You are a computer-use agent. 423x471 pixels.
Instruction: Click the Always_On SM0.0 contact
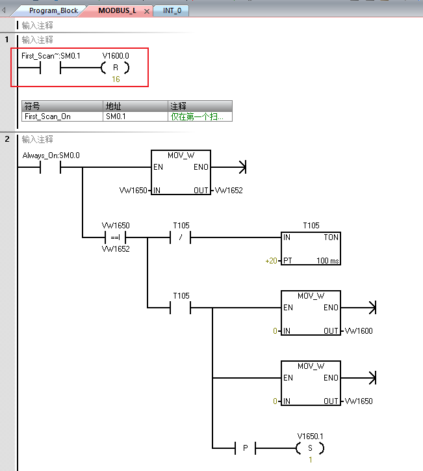(x=51, y=168)
